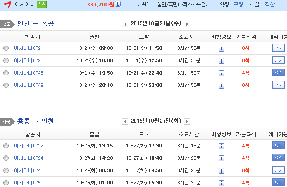
Task: Click 대기 waitlist button for 아시아나0721
Action: pyautogui.click(x=278, y=48)
